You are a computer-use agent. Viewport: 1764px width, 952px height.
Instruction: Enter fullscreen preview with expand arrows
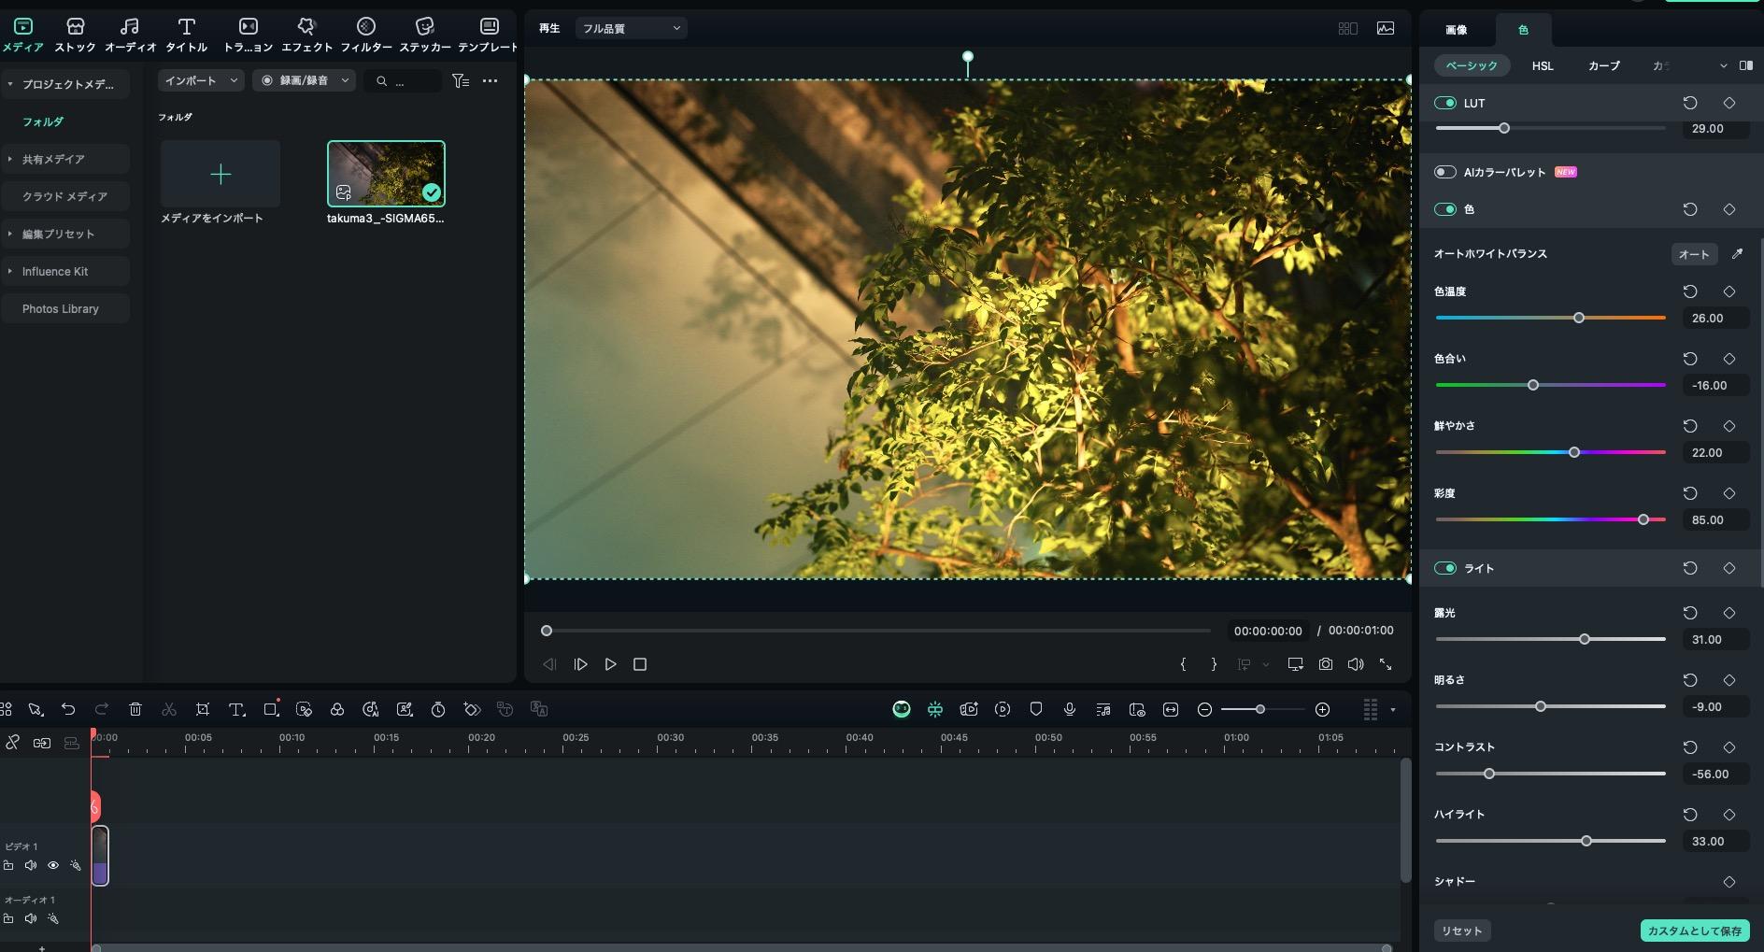point(1386,664)
